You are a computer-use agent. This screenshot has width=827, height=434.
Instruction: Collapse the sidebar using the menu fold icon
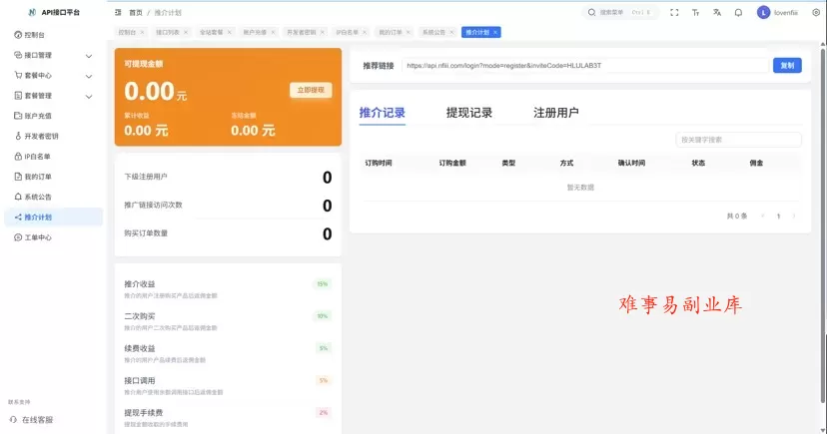[x=118, y=12]
